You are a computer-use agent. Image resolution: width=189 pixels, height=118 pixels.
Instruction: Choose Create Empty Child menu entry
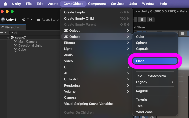click(79, 18)
